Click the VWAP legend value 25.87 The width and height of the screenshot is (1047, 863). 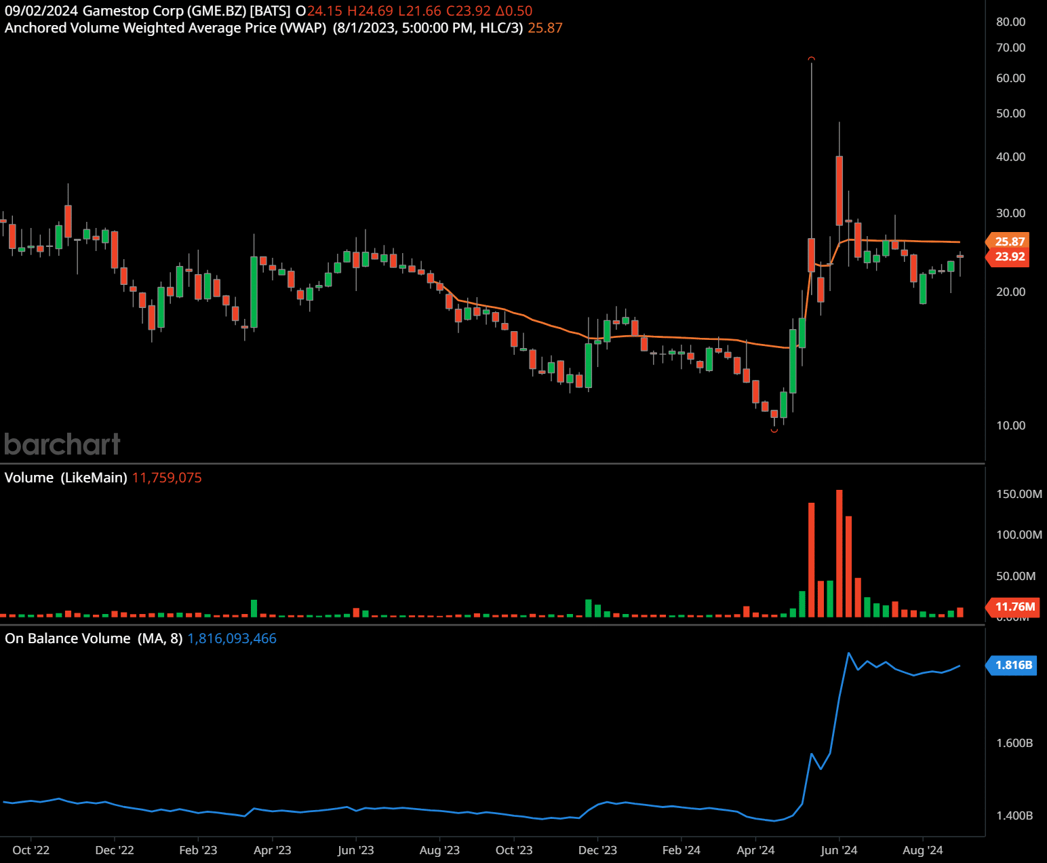pyautogui.click(x=545, y=28)
